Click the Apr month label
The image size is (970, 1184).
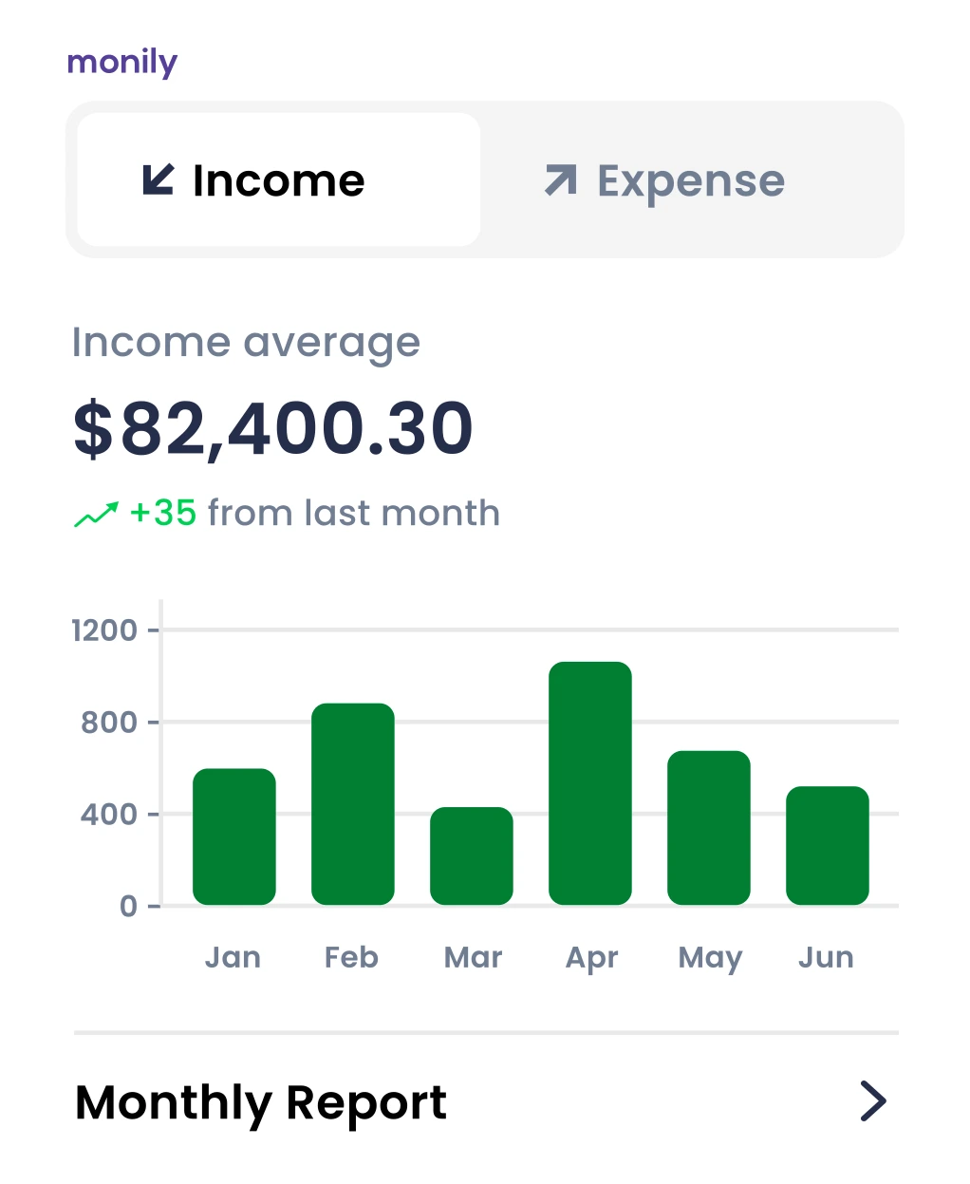(x=591, y=958)
